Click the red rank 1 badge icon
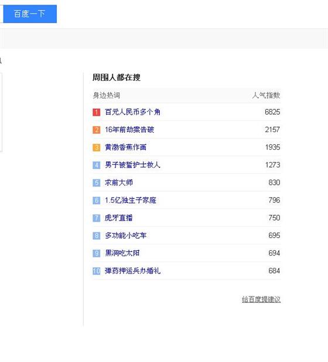Viewport: 328px width, 362px height. pyautogui.click(x=97, y=112)
